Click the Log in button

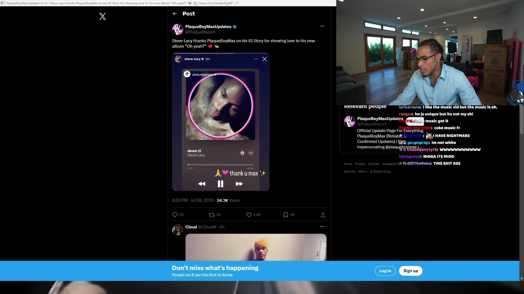385,271
